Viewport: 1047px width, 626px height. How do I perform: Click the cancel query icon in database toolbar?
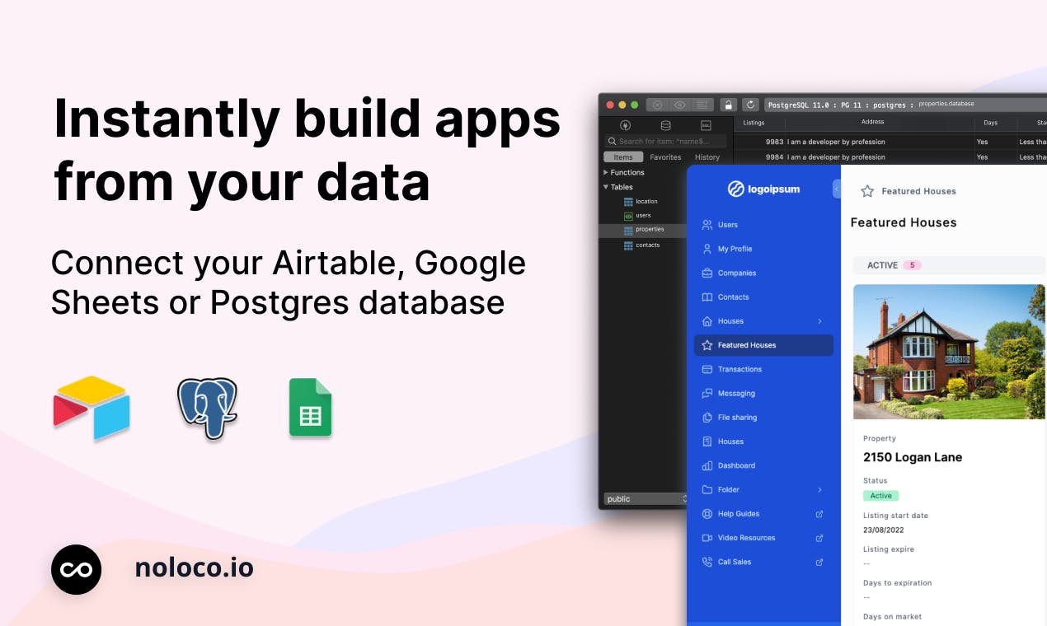657,105
